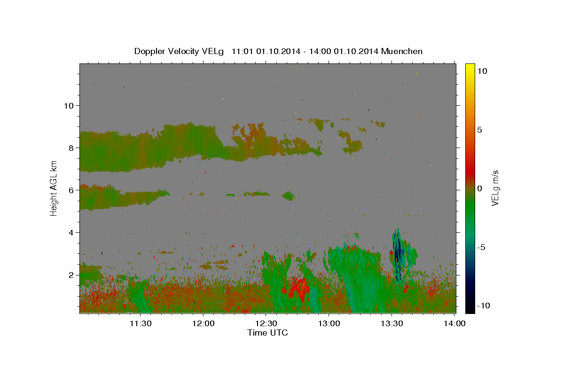Select the 12:30 time tick label
Screen dimensions: 564x376
point(266,324)
